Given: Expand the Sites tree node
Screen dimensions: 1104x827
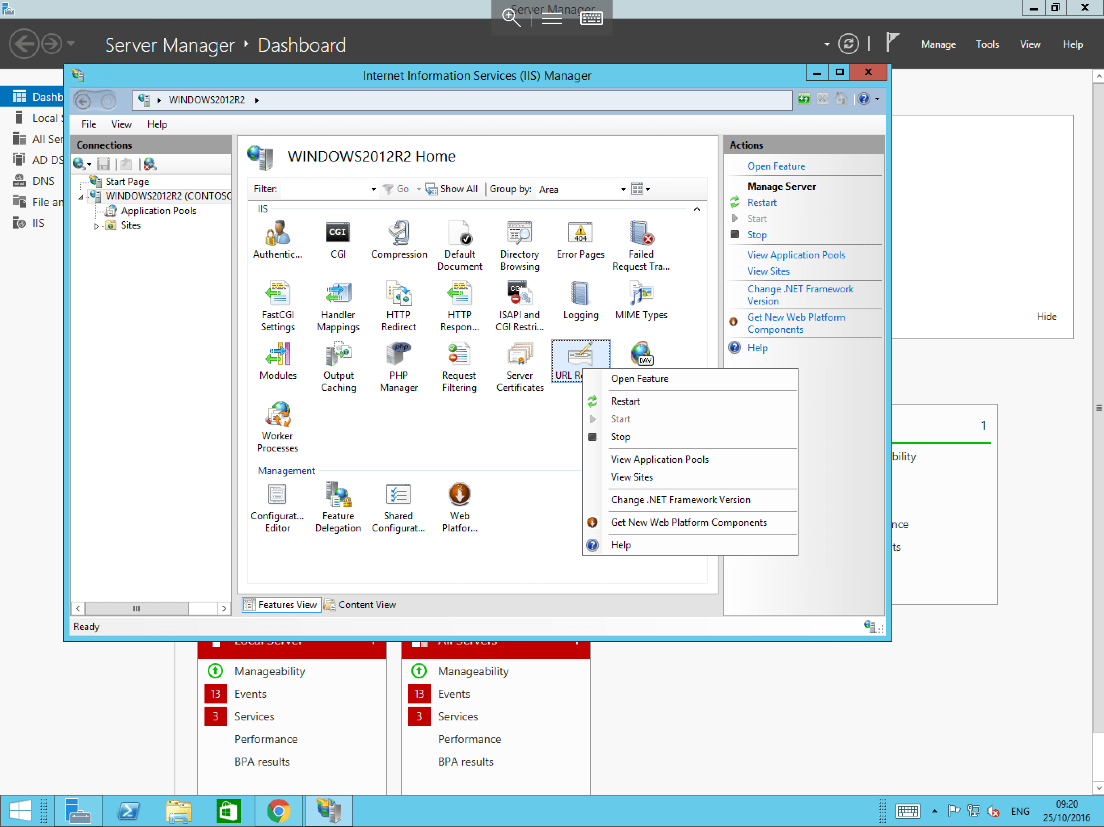Looking at the screenshot, I should coord(96,226).
